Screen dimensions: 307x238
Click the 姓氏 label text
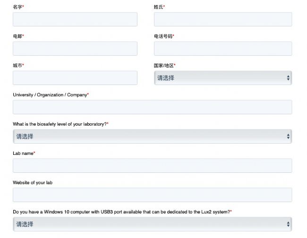[x=158, y=7]
